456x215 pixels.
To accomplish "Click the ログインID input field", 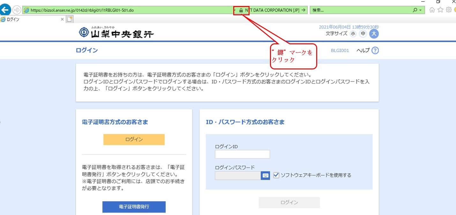I will [242, 154].
